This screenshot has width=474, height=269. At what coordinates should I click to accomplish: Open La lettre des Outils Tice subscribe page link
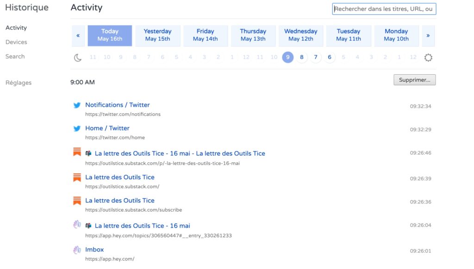pyautogui.click(x=120, y=201)
